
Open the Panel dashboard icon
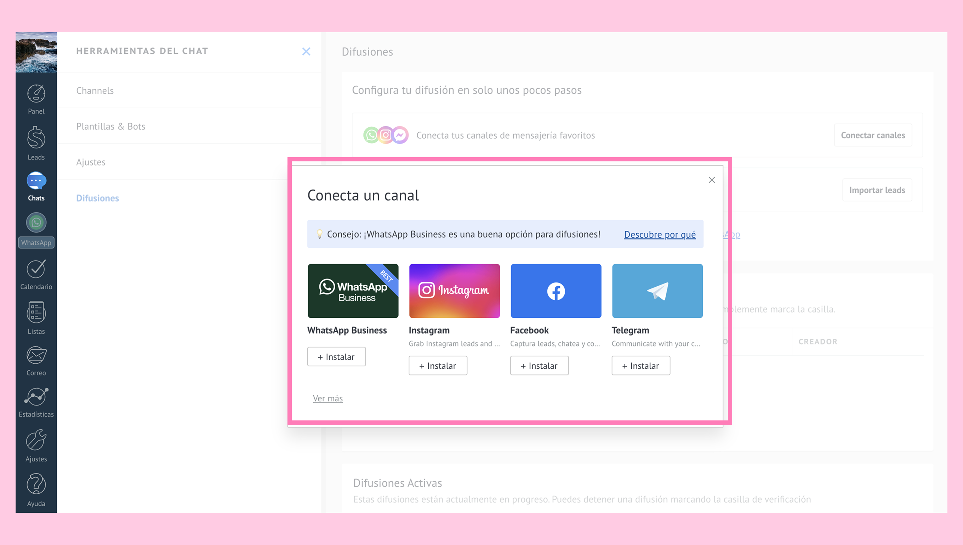pos(36,99)
